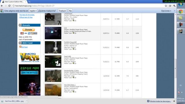Click the fast-five-2011 downloaded jpg item
This screenshot has width=185, height=104.
pos(14,101)
